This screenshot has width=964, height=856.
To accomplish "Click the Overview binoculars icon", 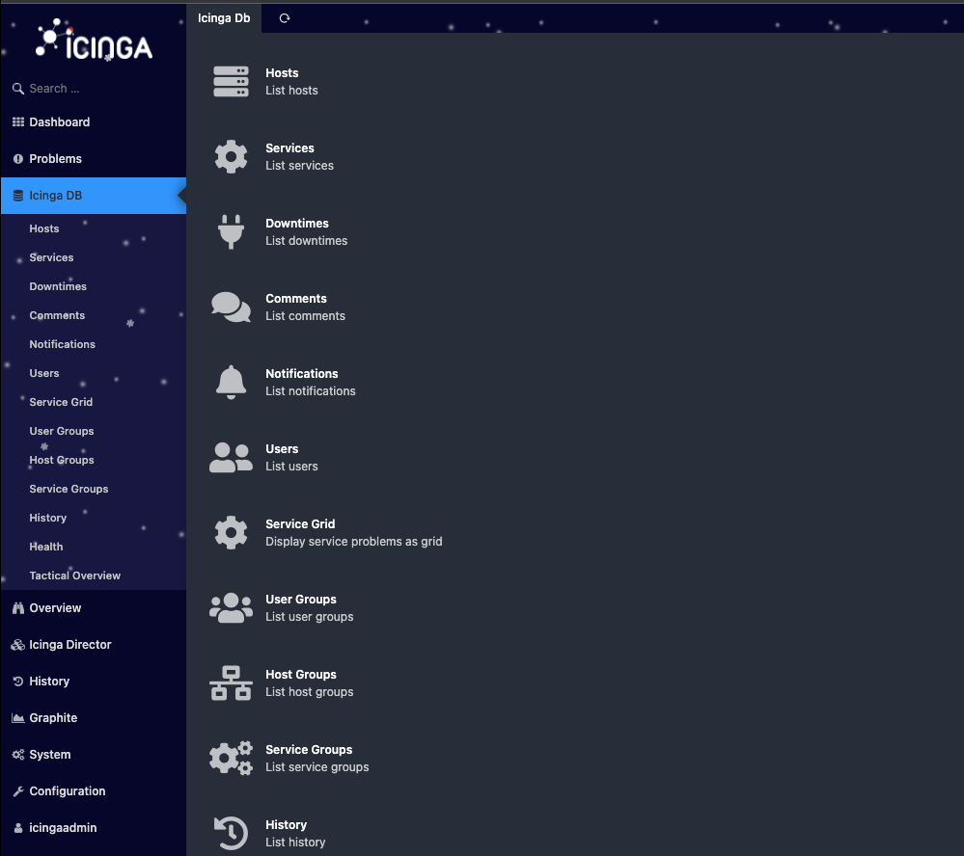I will click(x=17, y=608).
